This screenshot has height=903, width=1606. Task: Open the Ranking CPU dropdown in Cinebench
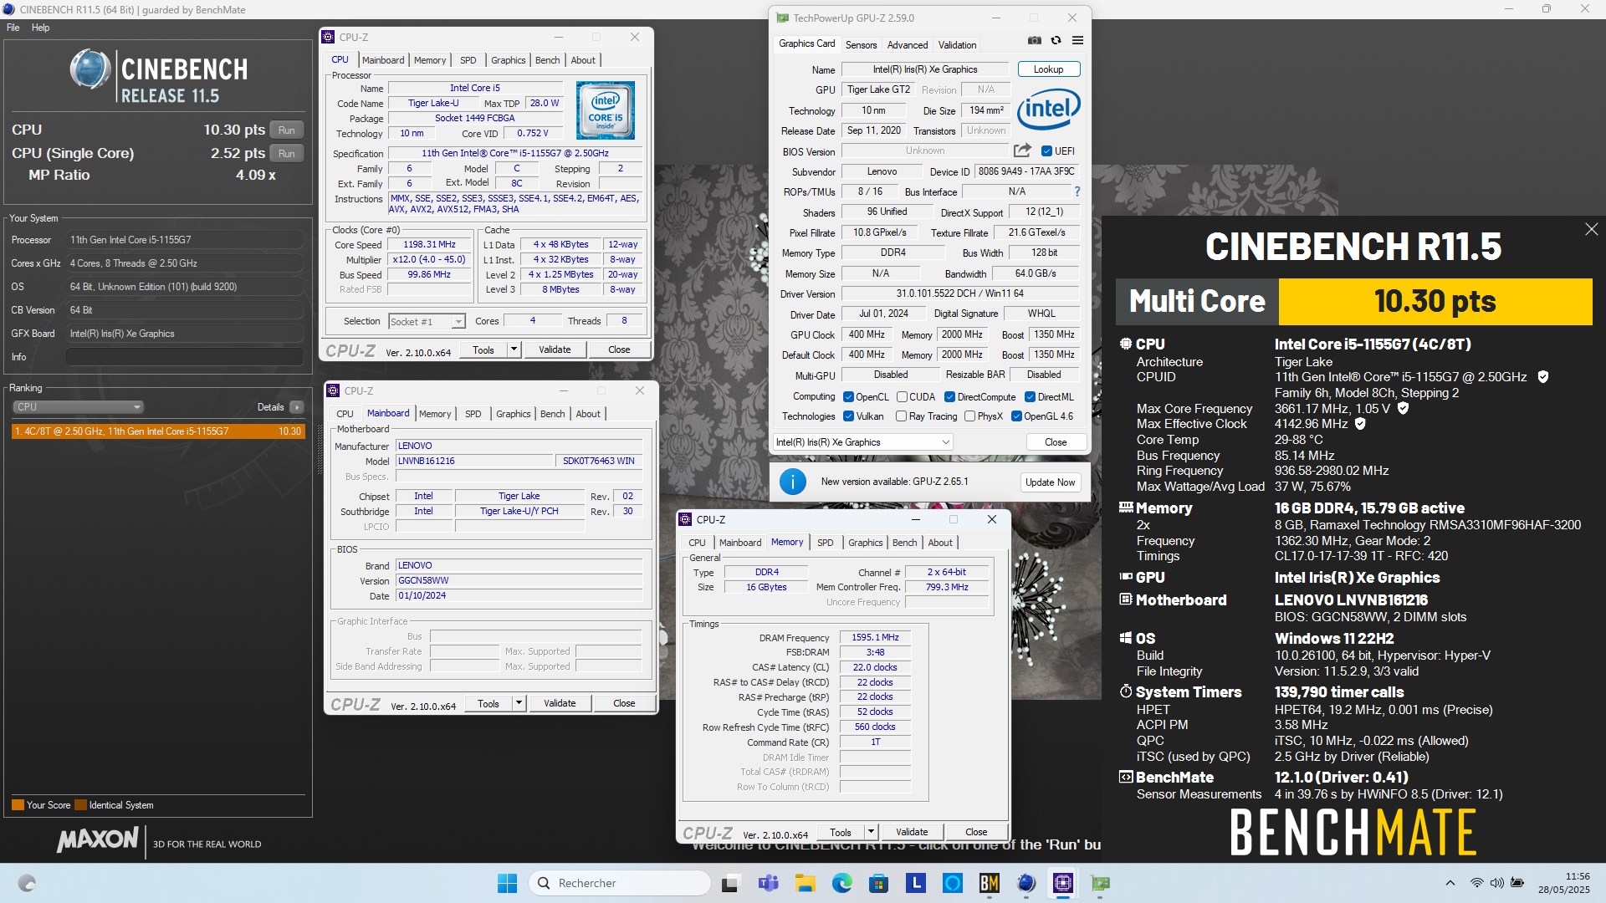77,407
